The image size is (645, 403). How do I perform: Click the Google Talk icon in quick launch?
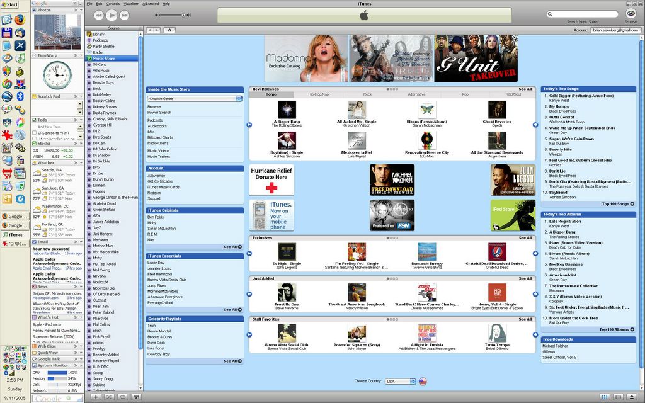[x=6, y=109]
